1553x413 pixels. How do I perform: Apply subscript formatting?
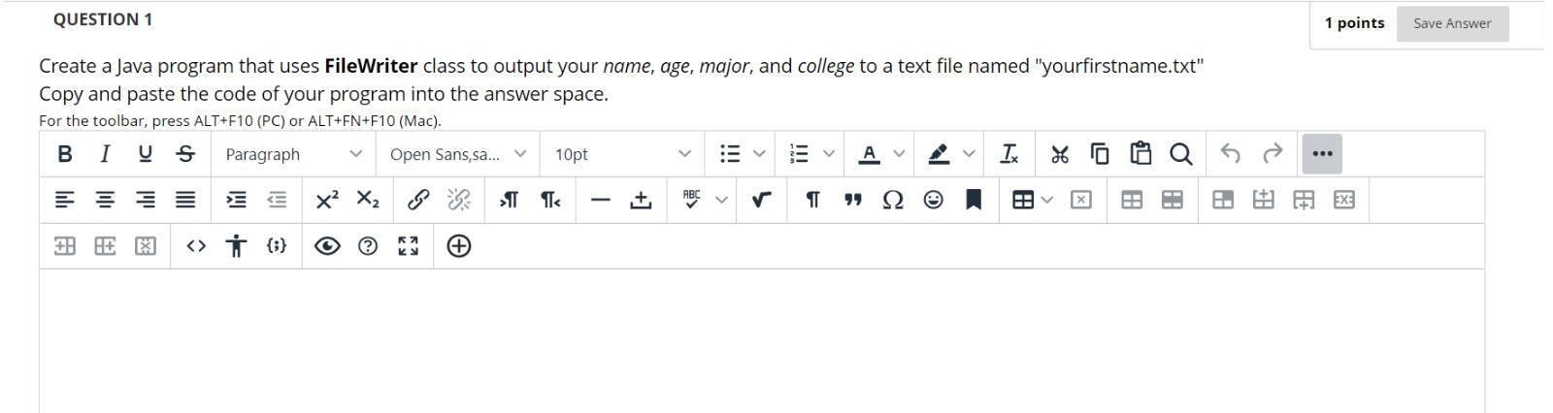point(368,200)
